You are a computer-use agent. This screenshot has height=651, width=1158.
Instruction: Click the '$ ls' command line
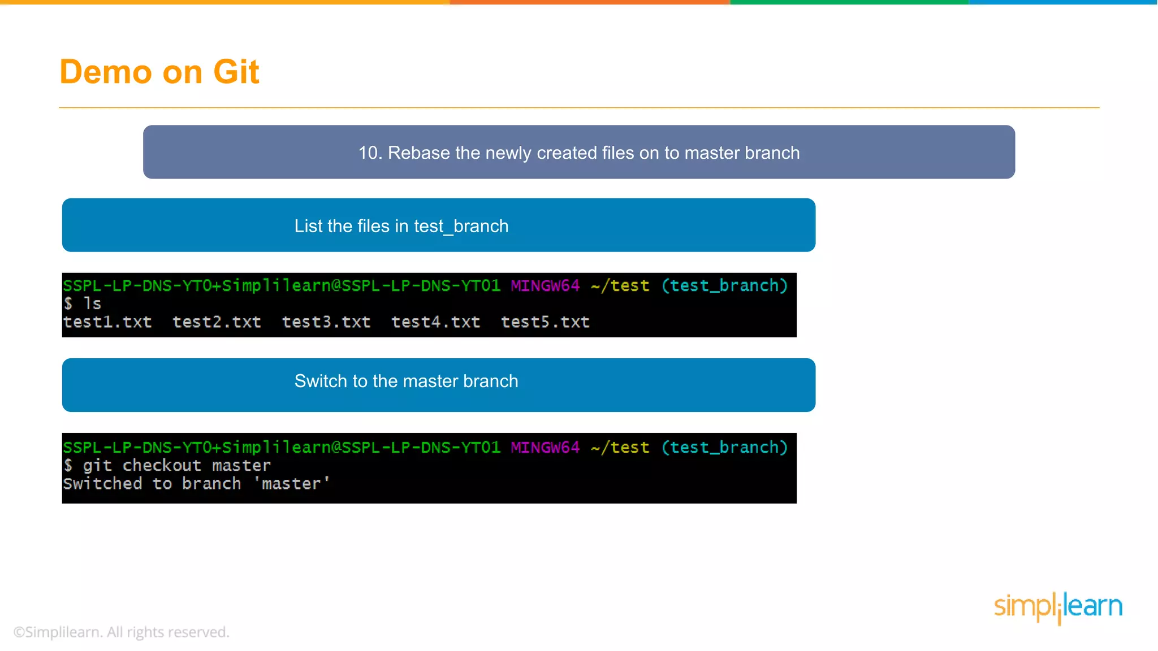(83, 303)
